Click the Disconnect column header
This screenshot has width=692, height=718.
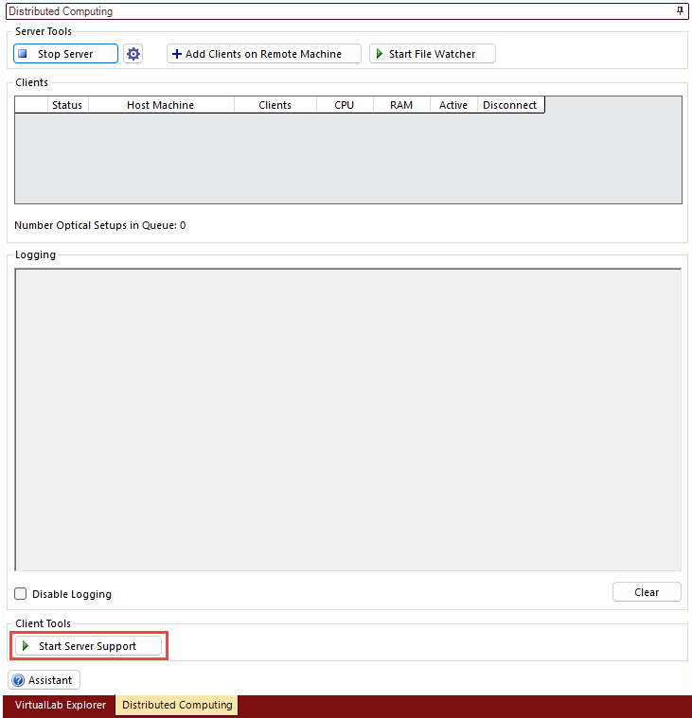[509, 105]
